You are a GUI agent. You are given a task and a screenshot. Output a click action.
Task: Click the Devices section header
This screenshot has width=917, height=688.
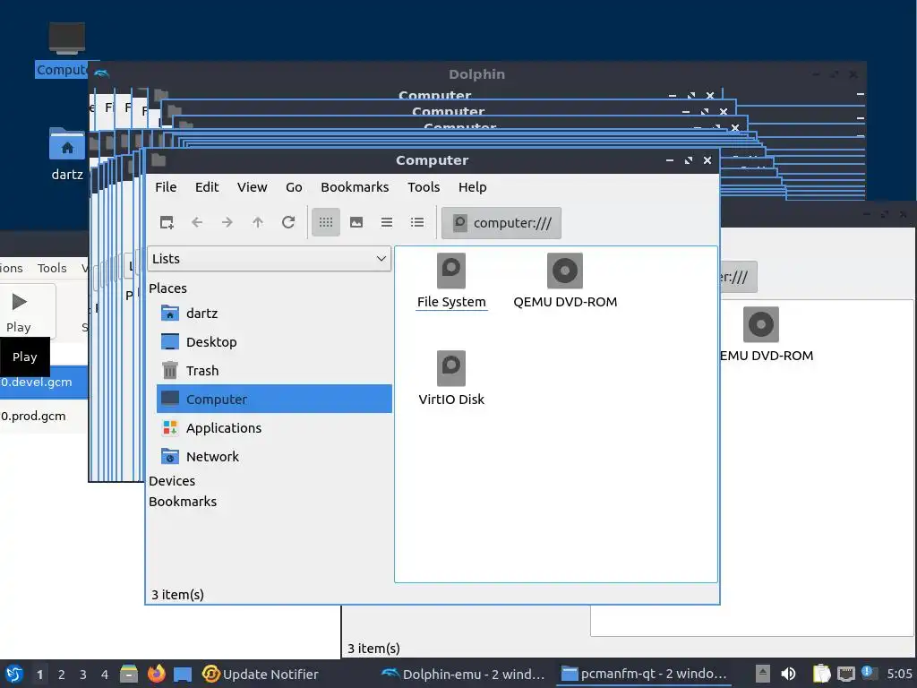pyautogui.click(x=172, y=481)
